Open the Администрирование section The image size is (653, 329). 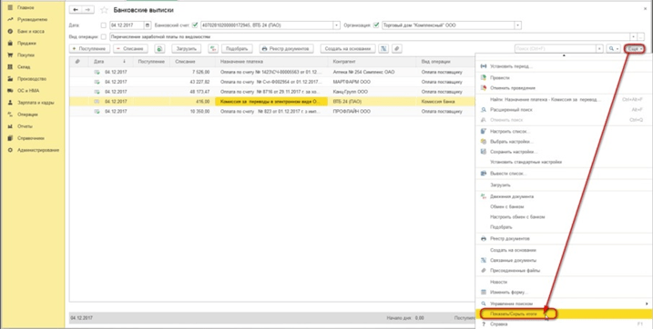pos(38,150)
